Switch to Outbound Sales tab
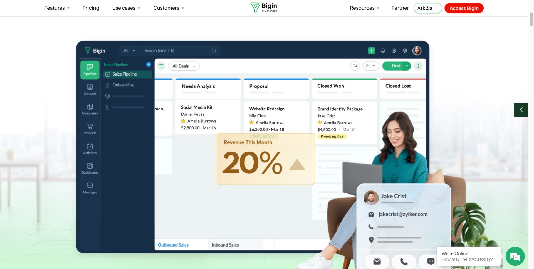Viewport: 534px width, 269px height. pyautogui.click(x=181, y=245)
